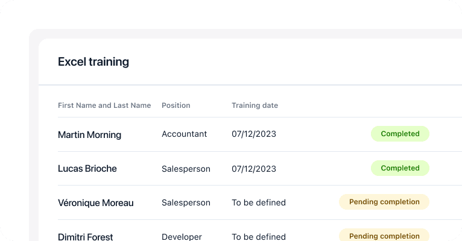Click Lucas Brioche's 07/12/2023 training date
462x241 pixels.
pyautogui.click(x=253, y=169)
